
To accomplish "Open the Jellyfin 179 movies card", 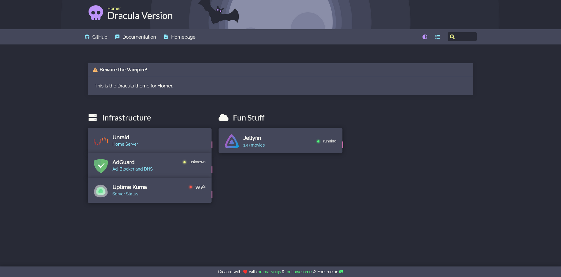I will [280, 141].
